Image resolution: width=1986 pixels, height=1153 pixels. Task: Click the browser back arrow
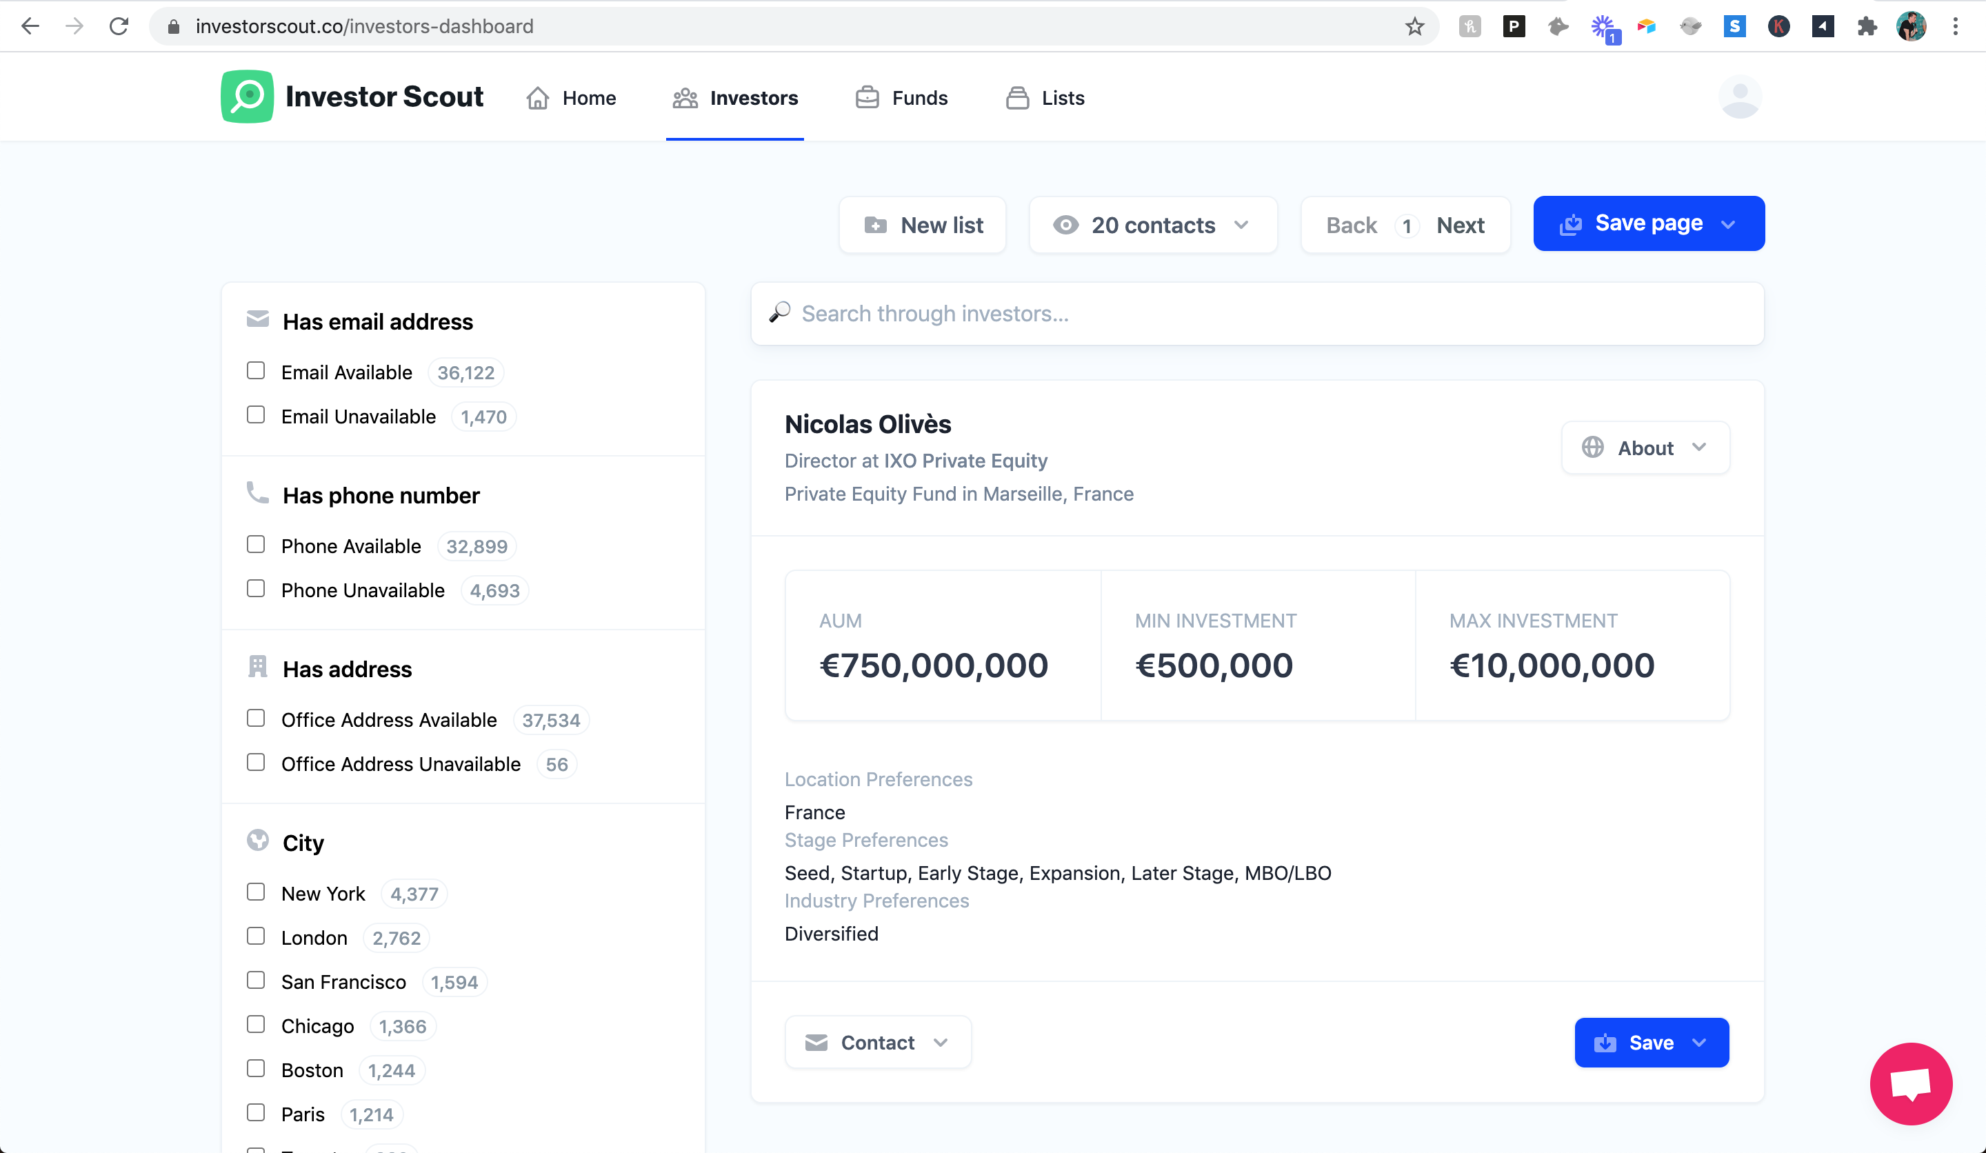(30, 26)
